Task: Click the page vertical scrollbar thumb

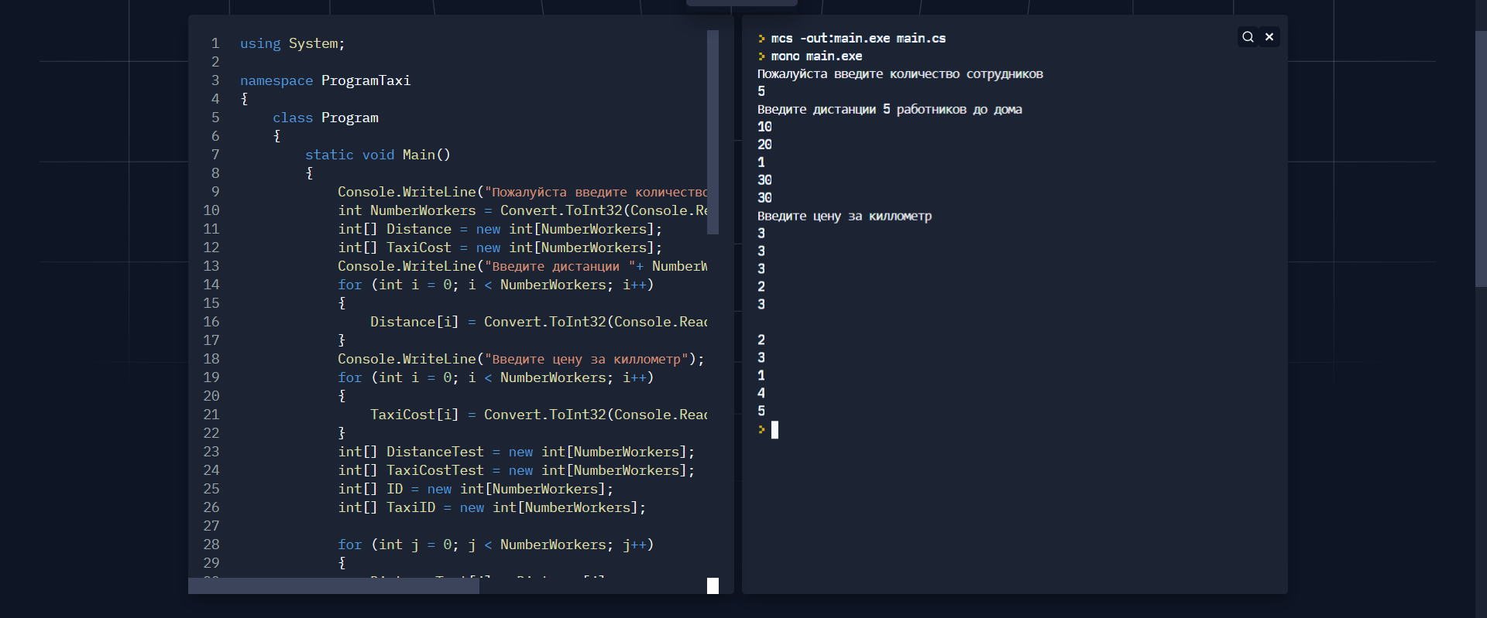Action: tap(1481, 159)
